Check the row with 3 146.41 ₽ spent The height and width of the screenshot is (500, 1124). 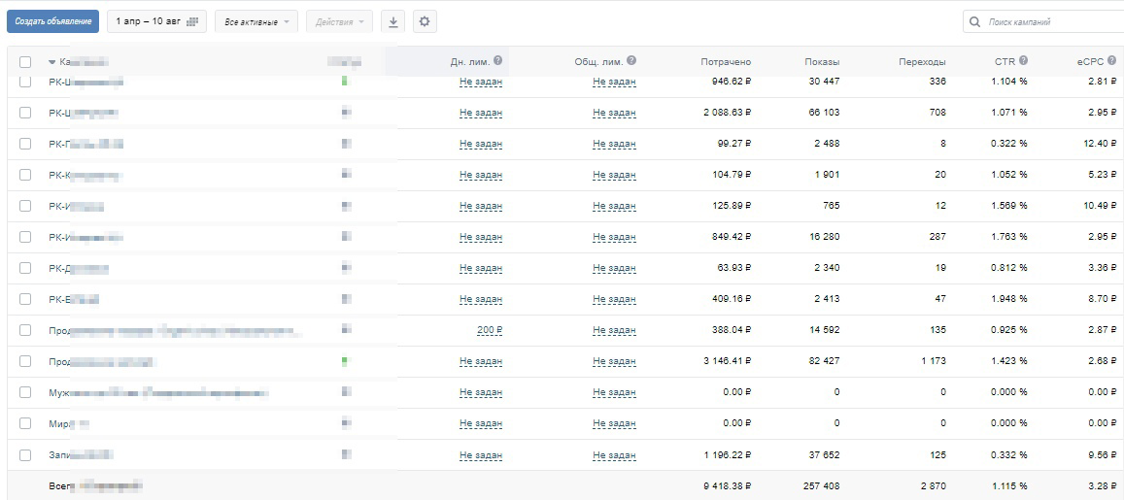pyautogui.click(x=25, y=361)
